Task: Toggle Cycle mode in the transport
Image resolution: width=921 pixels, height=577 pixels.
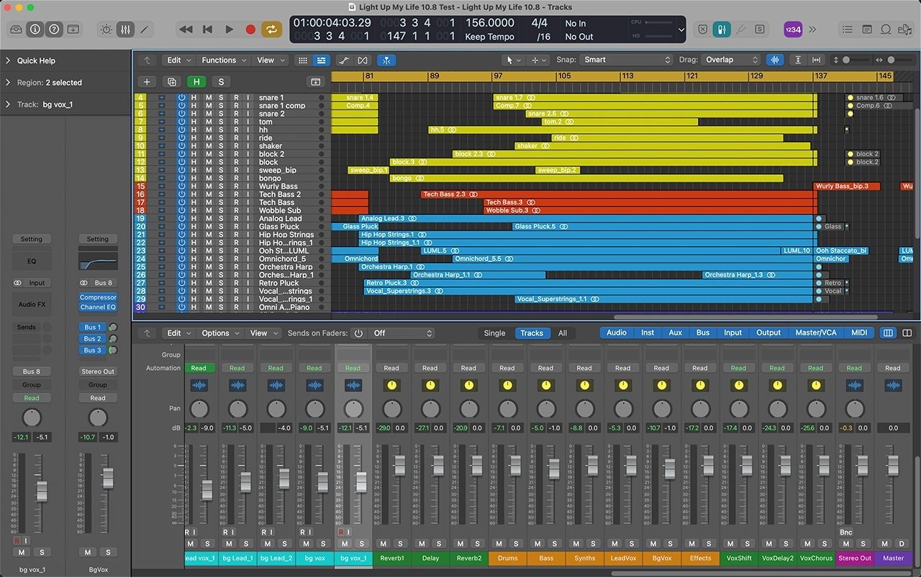Action: point(272,29)
